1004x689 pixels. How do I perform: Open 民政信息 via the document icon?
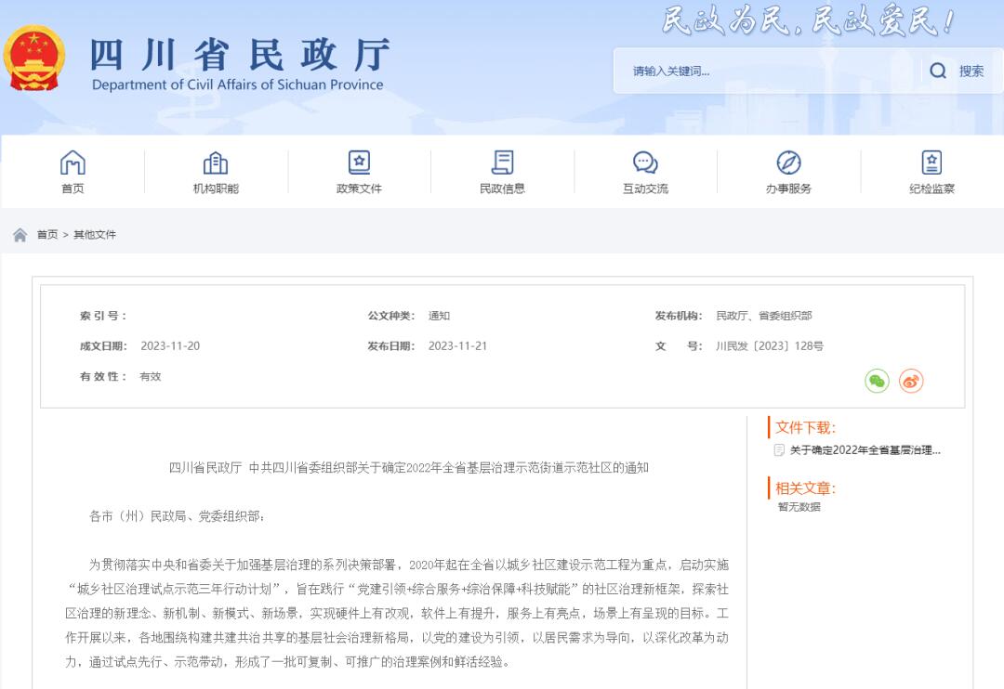(x=502, y=162)
